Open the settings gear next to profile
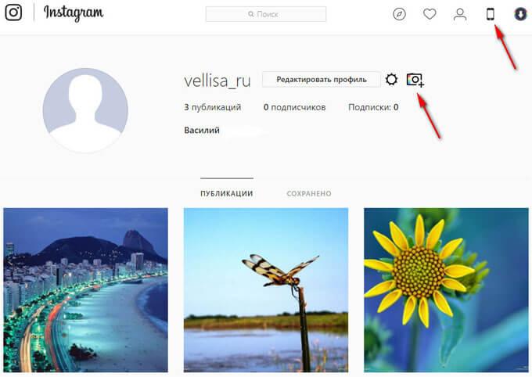 tap(391, 80)
